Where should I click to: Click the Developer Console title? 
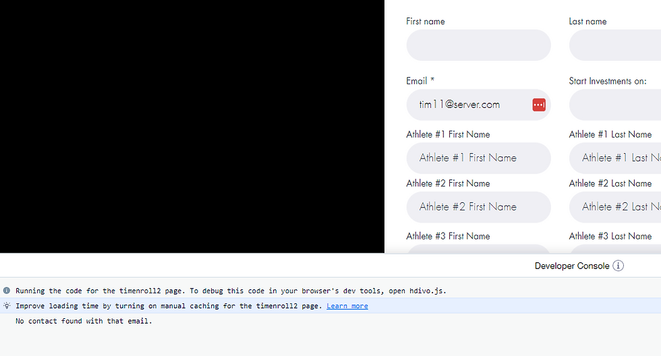pyautogui.click(x=572, y=266)
